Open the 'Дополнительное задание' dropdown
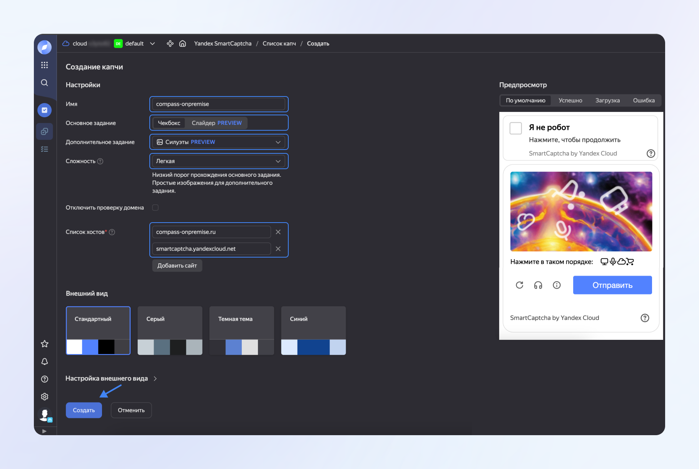 pos(219,142)
